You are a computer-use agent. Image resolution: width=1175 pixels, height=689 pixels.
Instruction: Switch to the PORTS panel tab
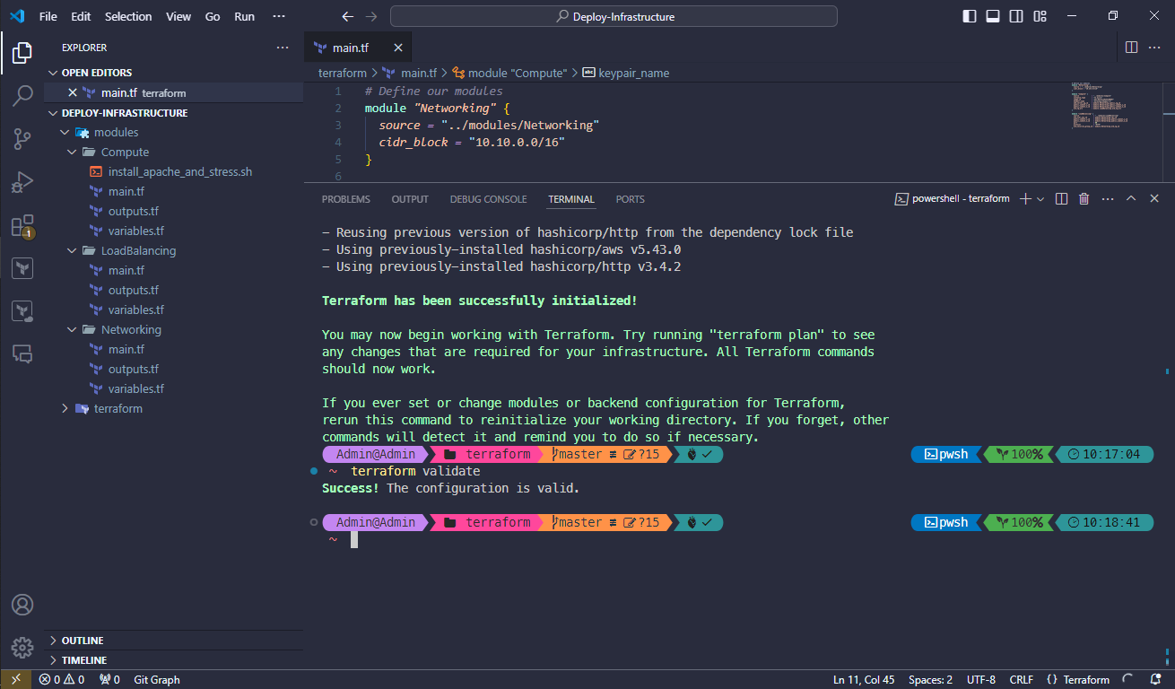[x=630, y=199]
